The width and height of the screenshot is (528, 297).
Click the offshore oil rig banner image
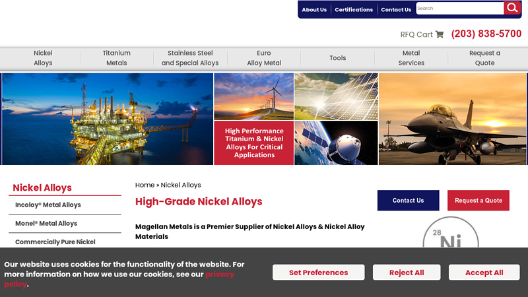(107, 119)
